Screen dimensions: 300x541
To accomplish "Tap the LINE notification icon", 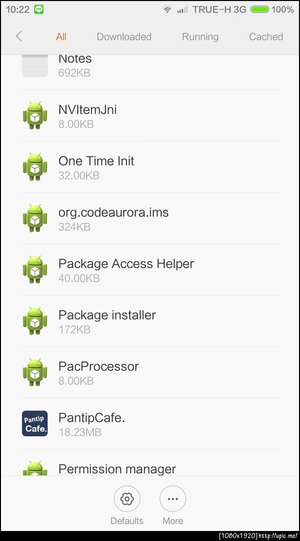I will click(39, 10).
